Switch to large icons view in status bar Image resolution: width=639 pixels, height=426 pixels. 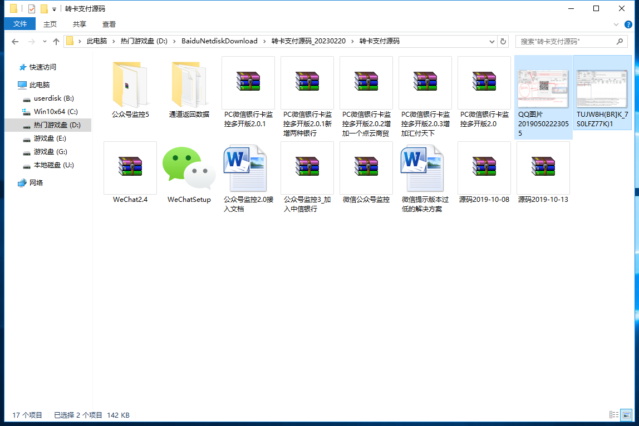pos(626,415)
